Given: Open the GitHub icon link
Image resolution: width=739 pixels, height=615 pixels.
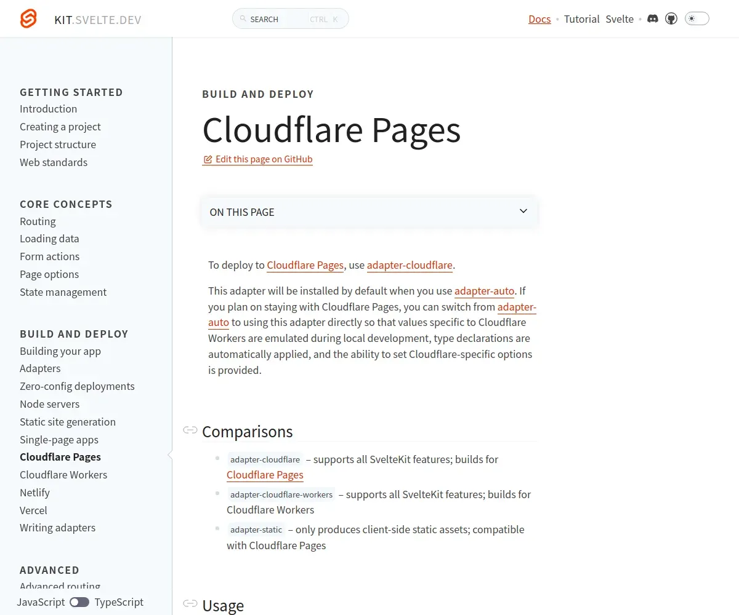Looking at the screenshot, I should click(671, 18).
